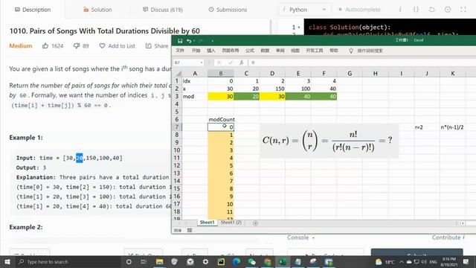The height and width of the screenshot is (268, 476).
Task: Open the 数据 (Data) ribbon tab
Action: [265, 51]
